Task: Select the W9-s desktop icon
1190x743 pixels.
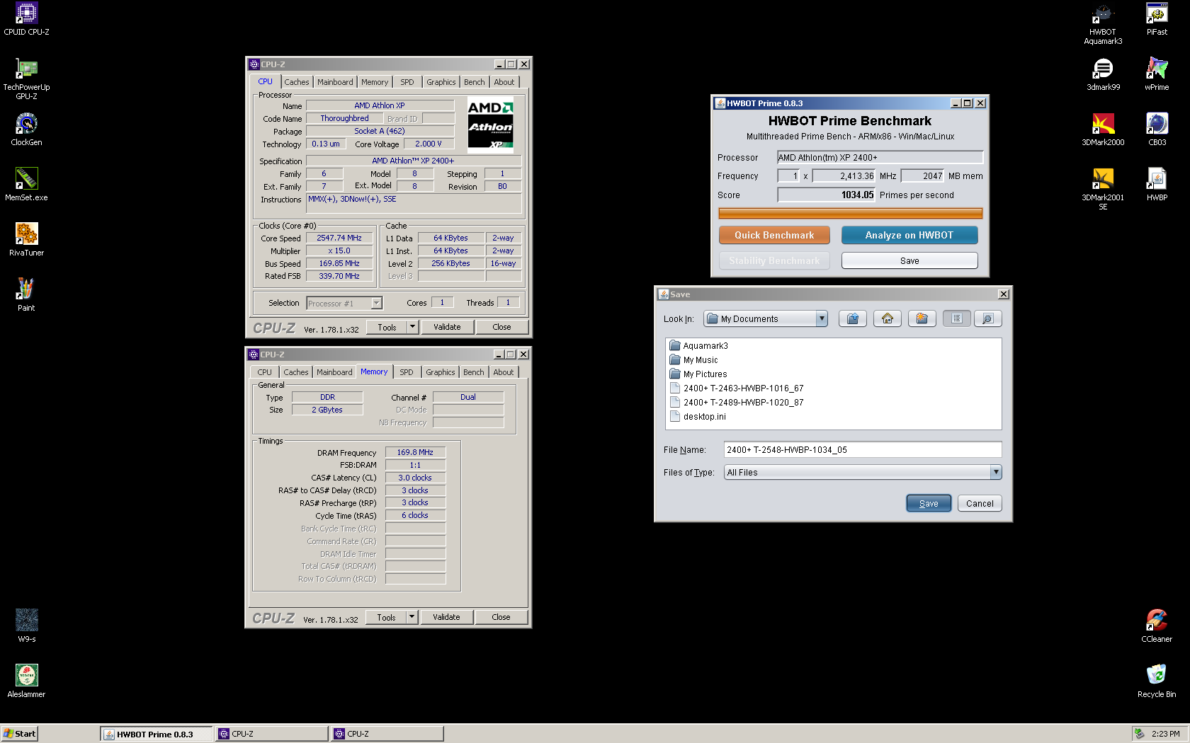Action: (x=26, y=626)
